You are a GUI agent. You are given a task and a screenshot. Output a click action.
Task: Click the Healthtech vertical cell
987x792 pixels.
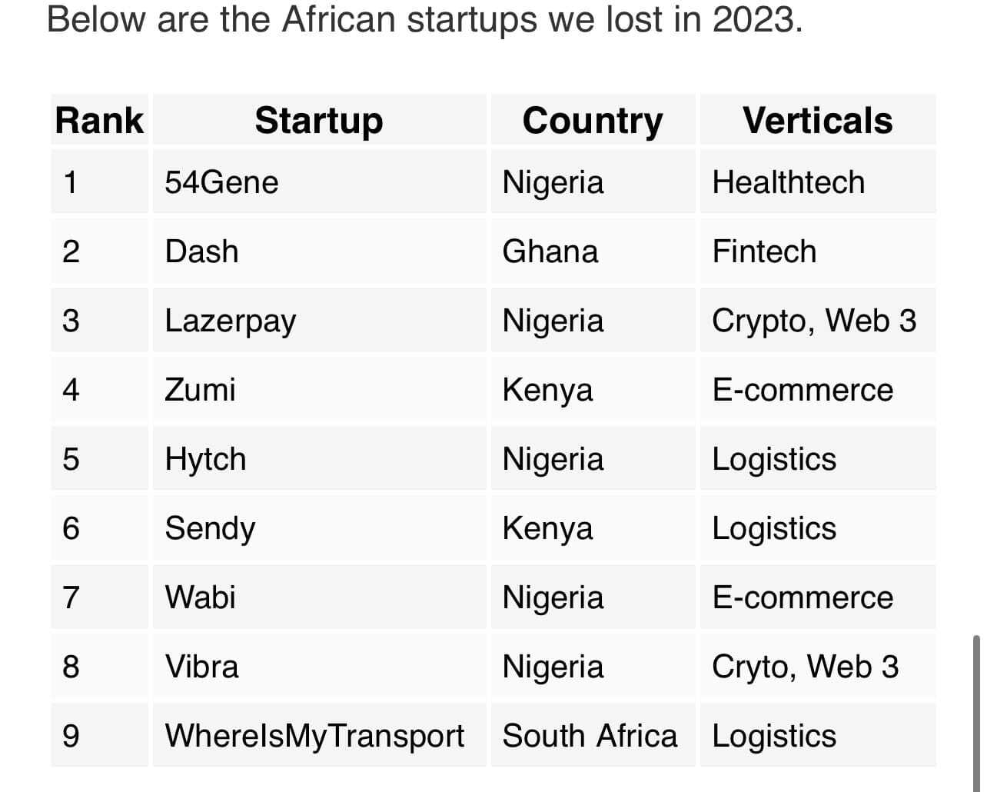tap(818, 182)
